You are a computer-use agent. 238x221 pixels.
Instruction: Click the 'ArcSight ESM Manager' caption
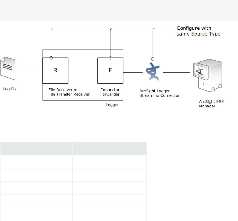[x=211, y=104]
